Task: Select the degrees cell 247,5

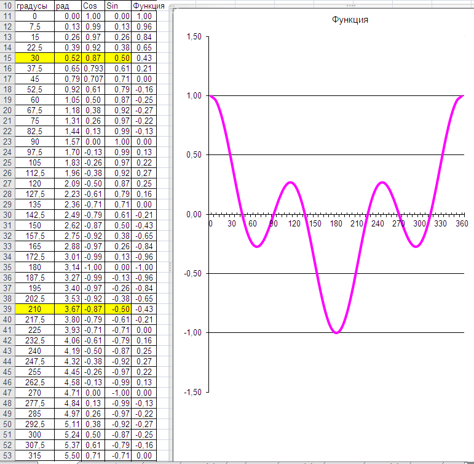Action: [x=35, y=361]
